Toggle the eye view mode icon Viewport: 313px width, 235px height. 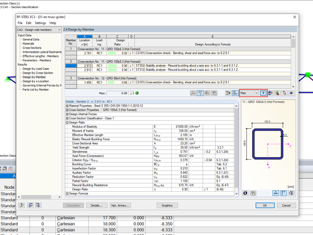pyautogui.click(x=291, y=93)
